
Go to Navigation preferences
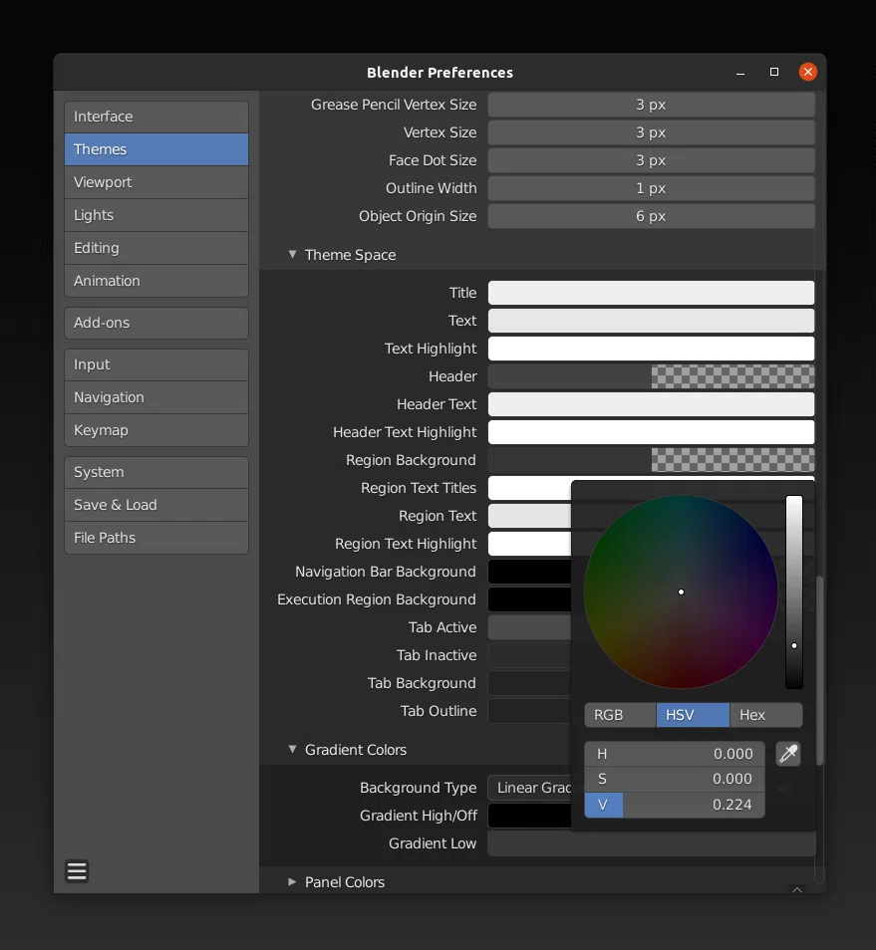tap(156, 397)
